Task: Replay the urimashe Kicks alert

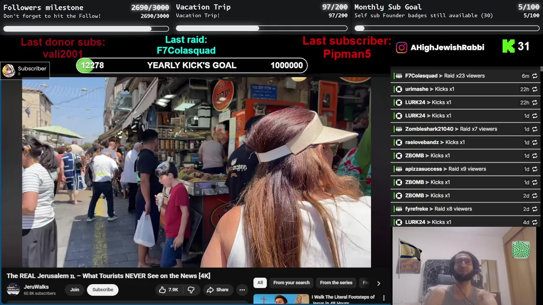Action: click(535, 89)
